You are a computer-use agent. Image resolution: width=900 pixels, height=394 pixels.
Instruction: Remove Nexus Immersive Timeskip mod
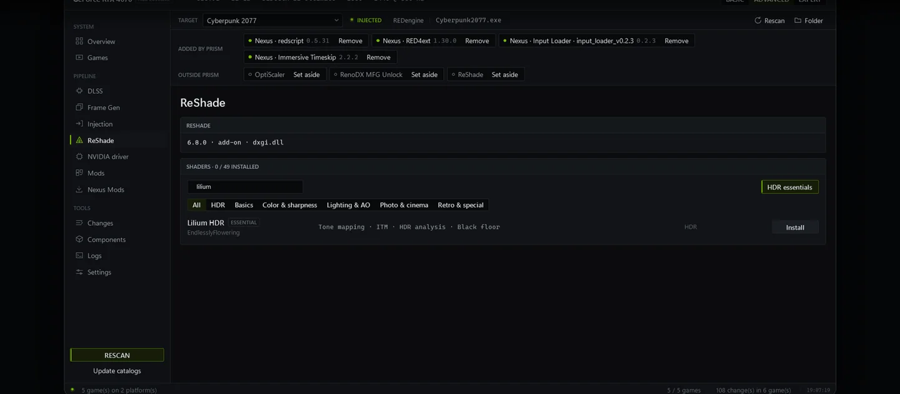click(378, 57)
